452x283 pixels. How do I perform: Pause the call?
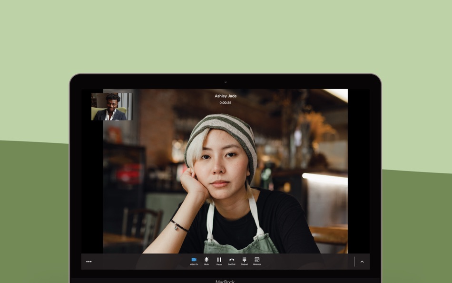[219, 261]
